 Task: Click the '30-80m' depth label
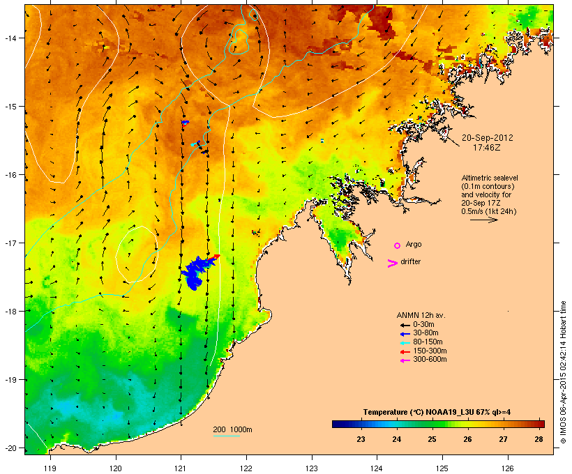pos(426,333)
